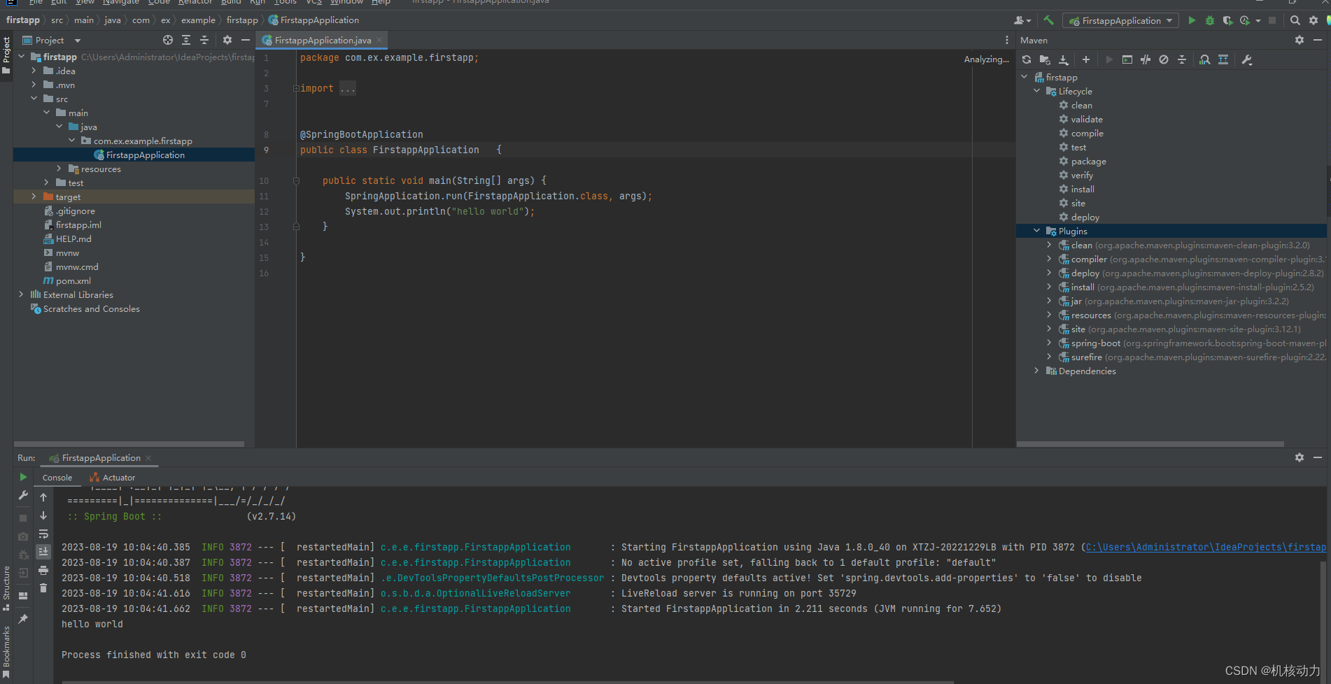Image resolution: width=1331 pixels, height=684 pixels.
Task: Collapse all in Project panel toolbar
Action: click(x=204, y=40)
